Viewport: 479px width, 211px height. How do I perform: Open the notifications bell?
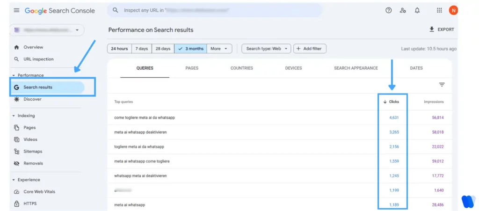click(x=417, y=10)
